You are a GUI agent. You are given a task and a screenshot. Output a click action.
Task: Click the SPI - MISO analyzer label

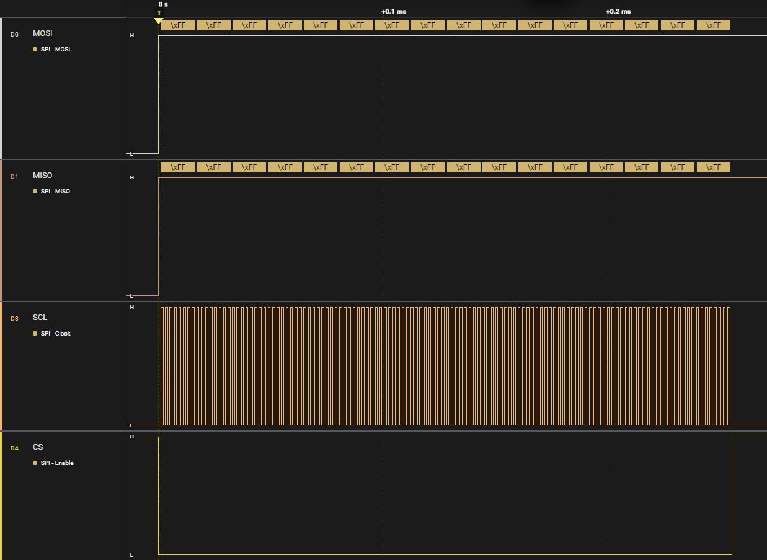point(55,192)
